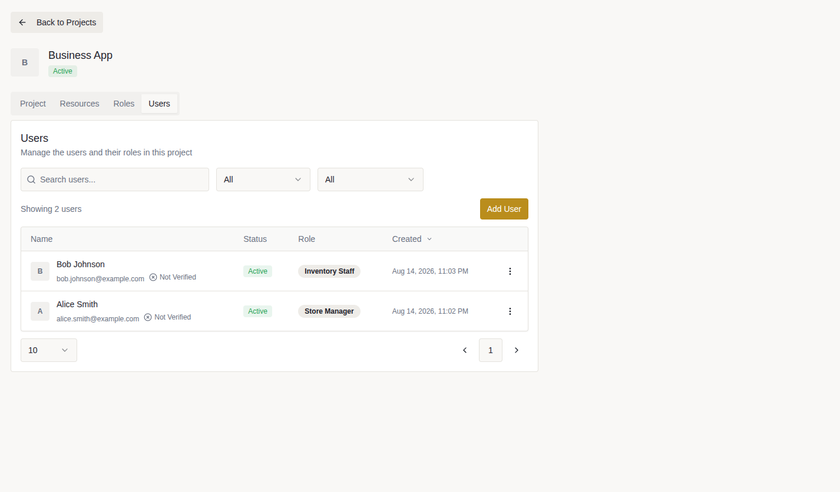Click the Role column header
The height and width of the screenshot is (492, 840).
[306, 239]
